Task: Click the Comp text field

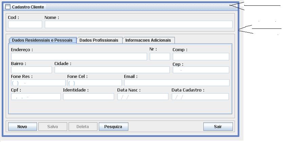Action: [201, 57]
